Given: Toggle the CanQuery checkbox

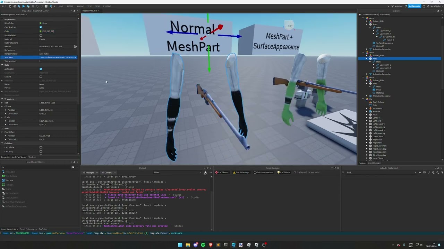Looking at the screenshot, I should [41, 151].
